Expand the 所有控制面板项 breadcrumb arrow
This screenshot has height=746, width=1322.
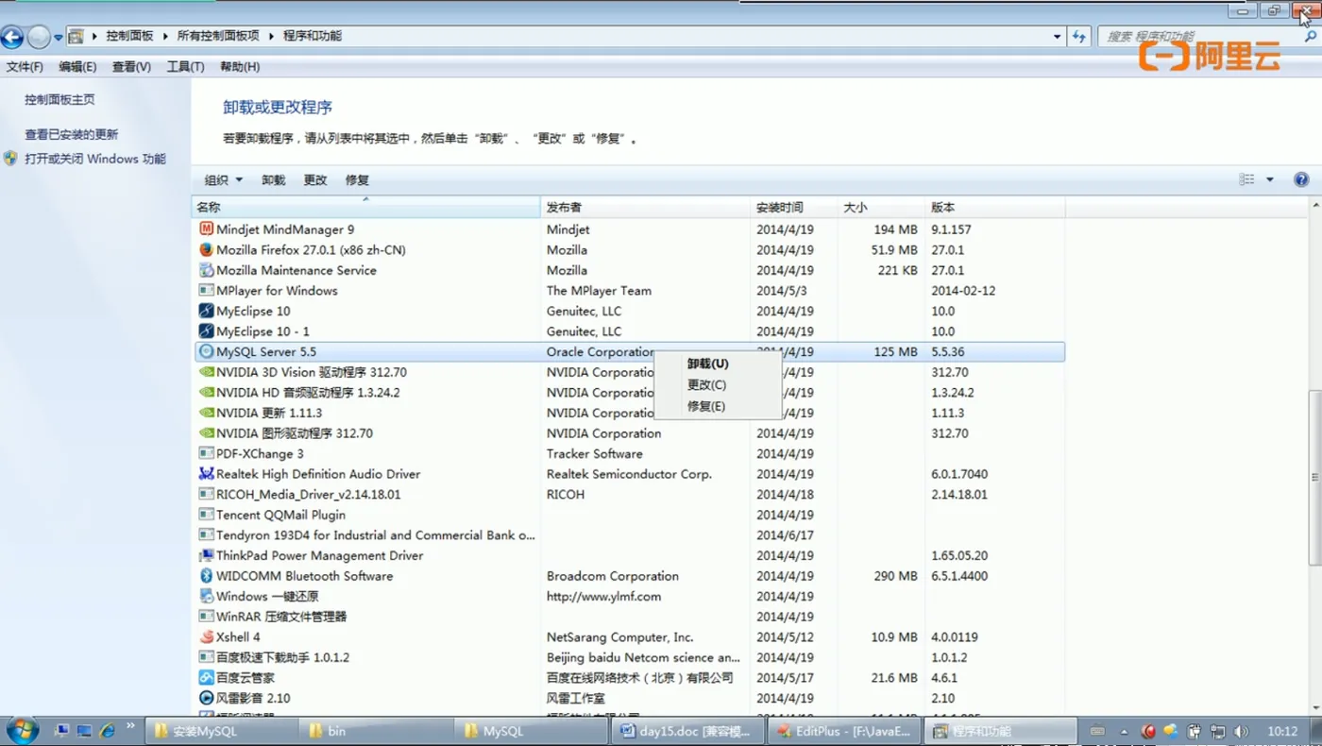pos(271,36)
